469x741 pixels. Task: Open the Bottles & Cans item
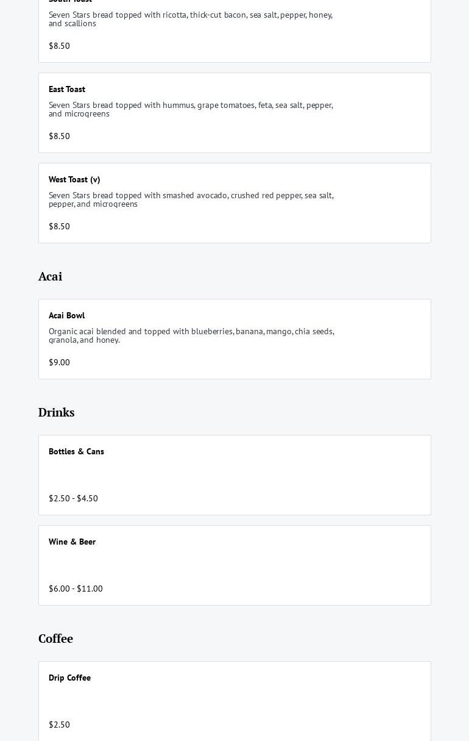tap(76, 451)
